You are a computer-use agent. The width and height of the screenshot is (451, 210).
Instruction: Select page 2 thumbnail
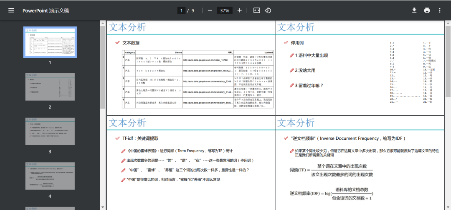click(x=50, y=87)
